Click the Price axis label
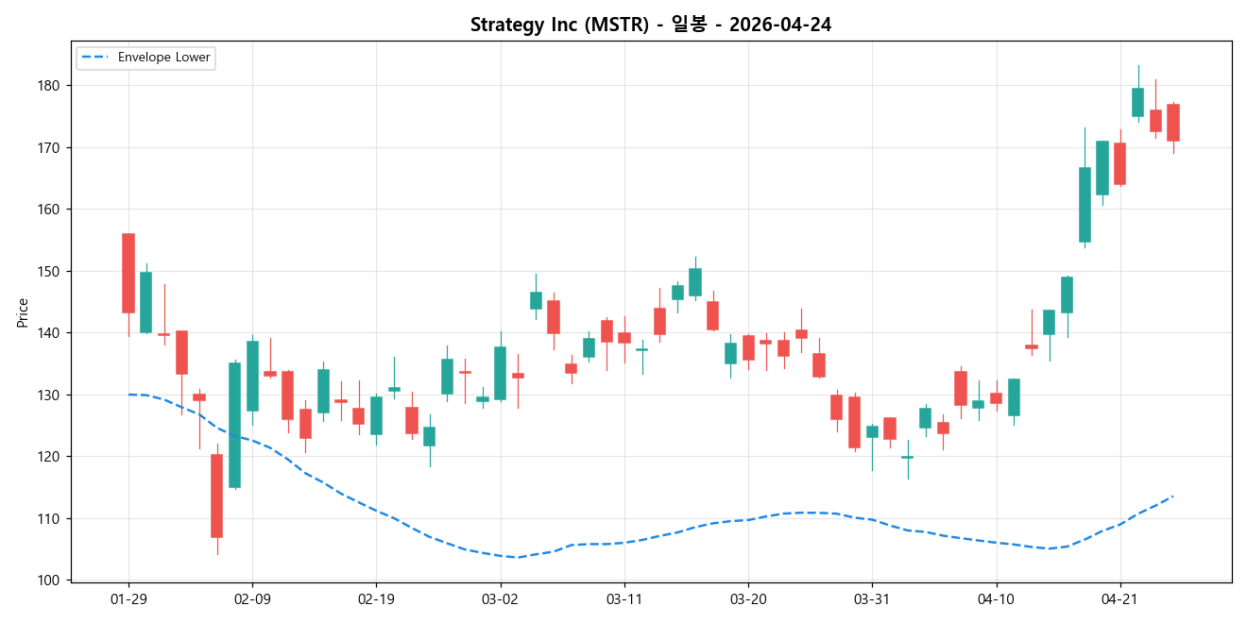Screen dimensions: 1247x623 22,311
